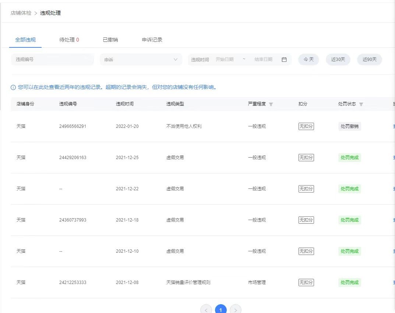
Task: Click the 违规时间 column header
Action: coord(125,104)
